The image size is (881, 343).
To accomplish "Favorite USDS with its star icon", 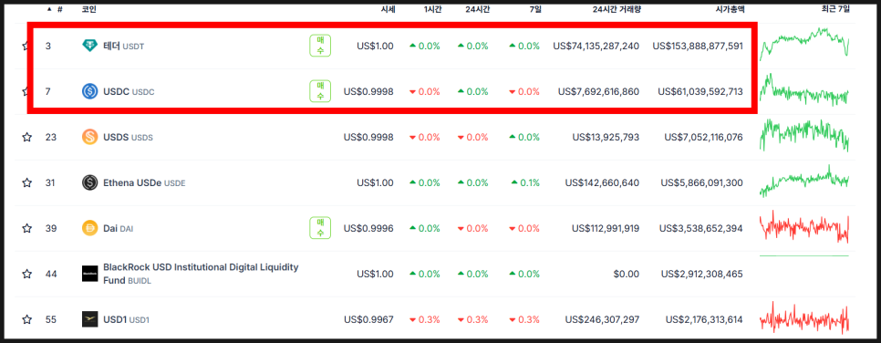I will point(26,137).
